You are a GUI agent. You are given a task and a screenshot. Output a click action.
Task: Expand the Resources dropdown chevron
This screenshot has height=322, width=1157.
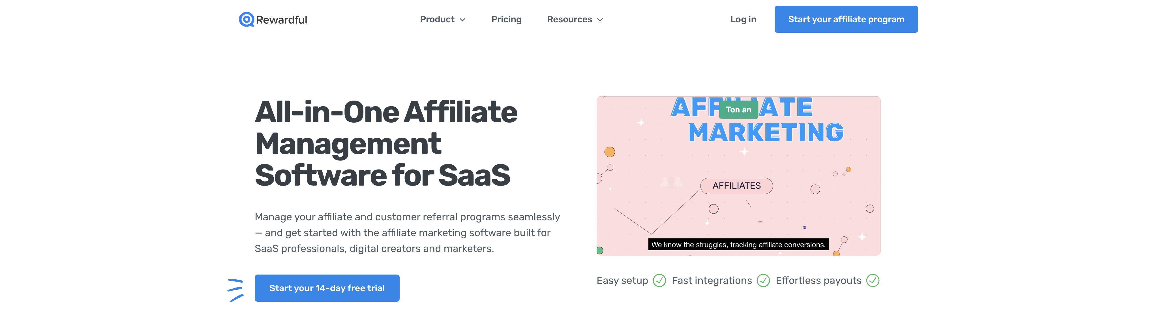tap(600, 20)
